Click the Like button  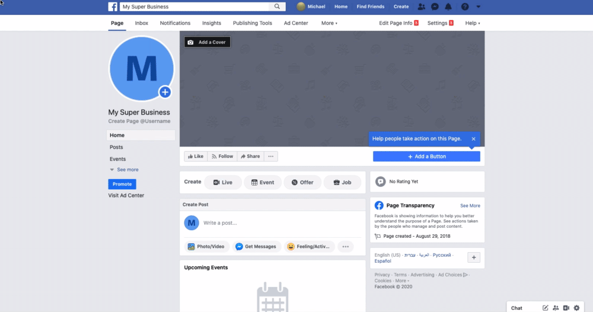click(x=196, y=156)
